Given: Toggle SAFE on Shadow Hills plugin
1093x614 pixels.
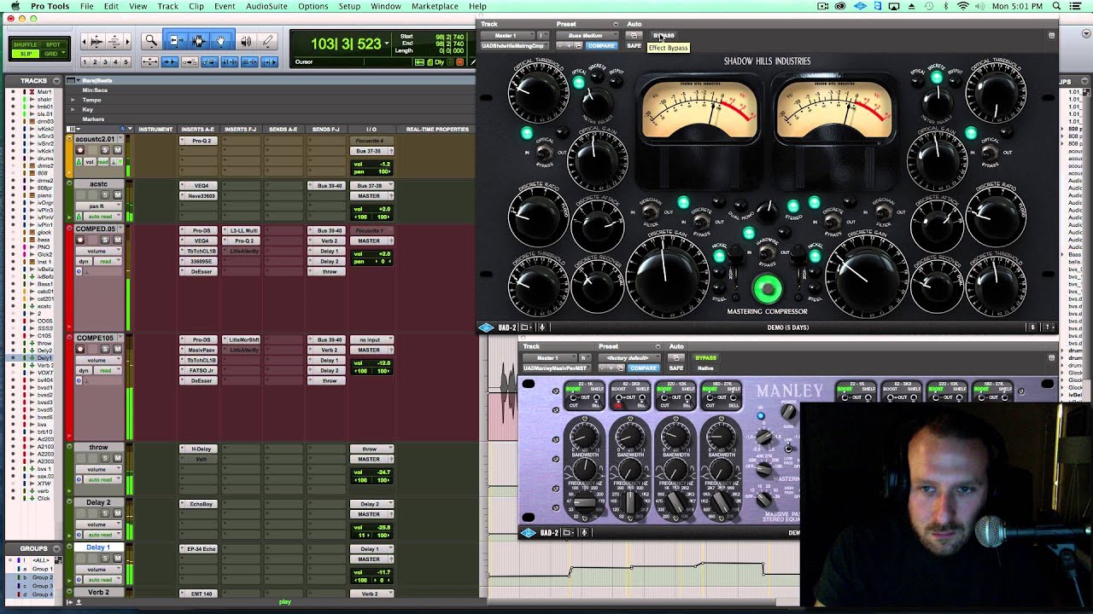Looking at the screenshot, I should [x=634, y=45].
